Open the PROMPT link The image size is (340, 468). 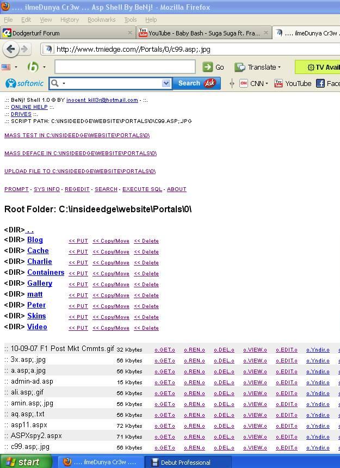coord(16,189)
